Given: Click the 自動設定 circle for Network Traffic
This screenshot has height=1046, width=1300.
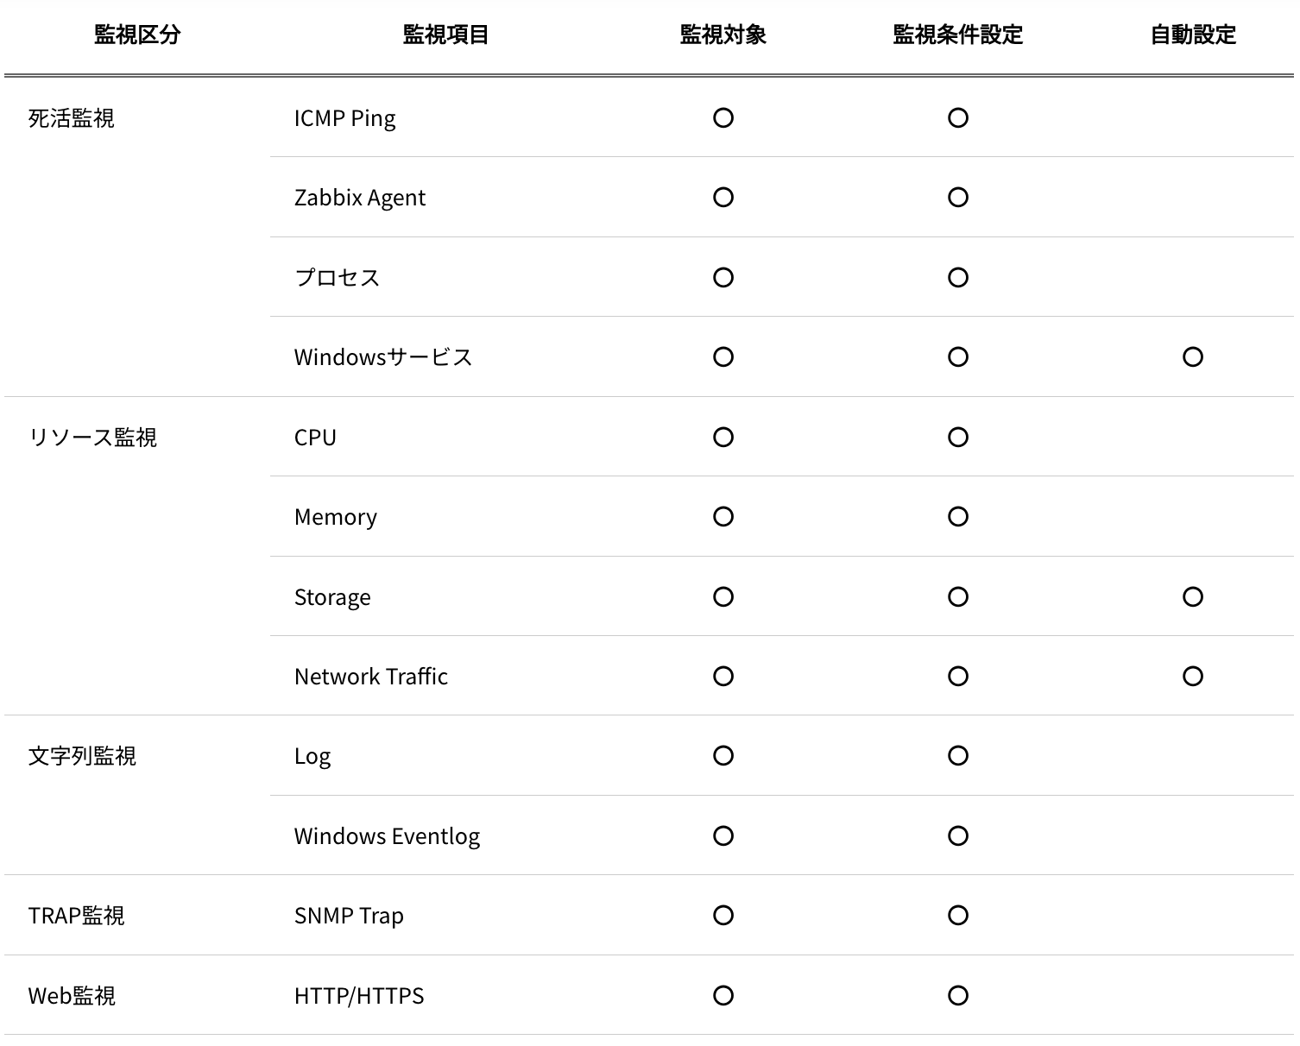Looking at the screenshot, I should [x=1193, y=677].
